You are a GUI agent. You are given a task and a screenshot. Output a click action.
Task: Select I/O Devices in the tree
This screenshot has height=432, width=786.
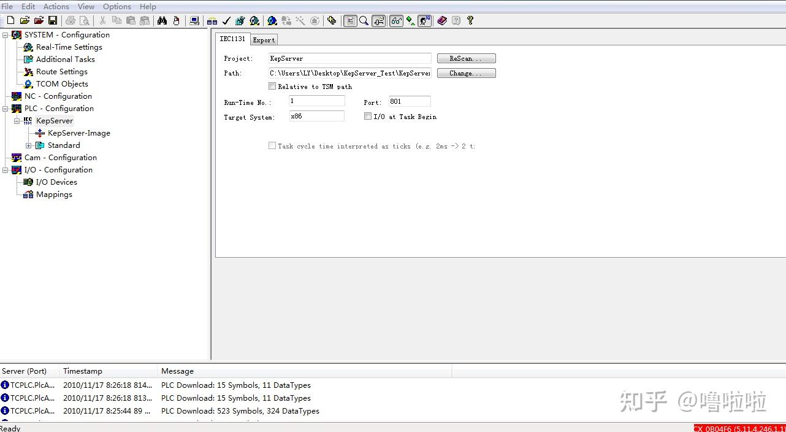[56, 182]
